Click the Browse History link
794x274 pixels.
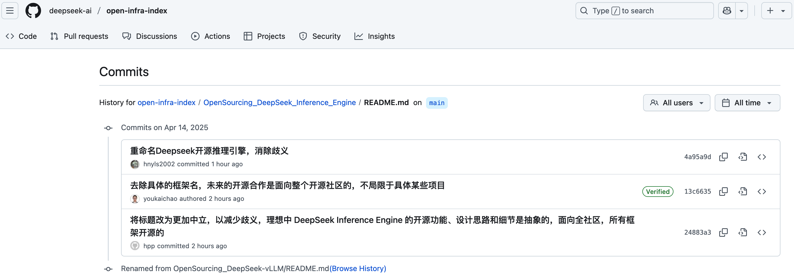click(358, 269)
